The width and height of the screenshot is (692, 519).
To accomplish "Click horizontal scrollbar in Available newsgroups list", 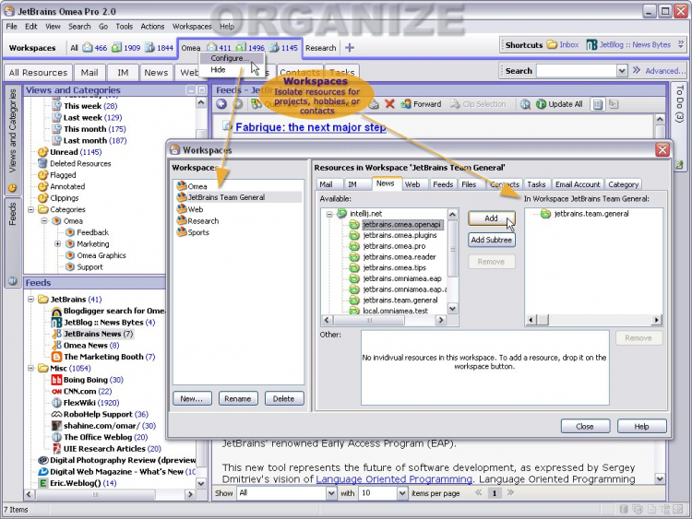I will point(384,321).
